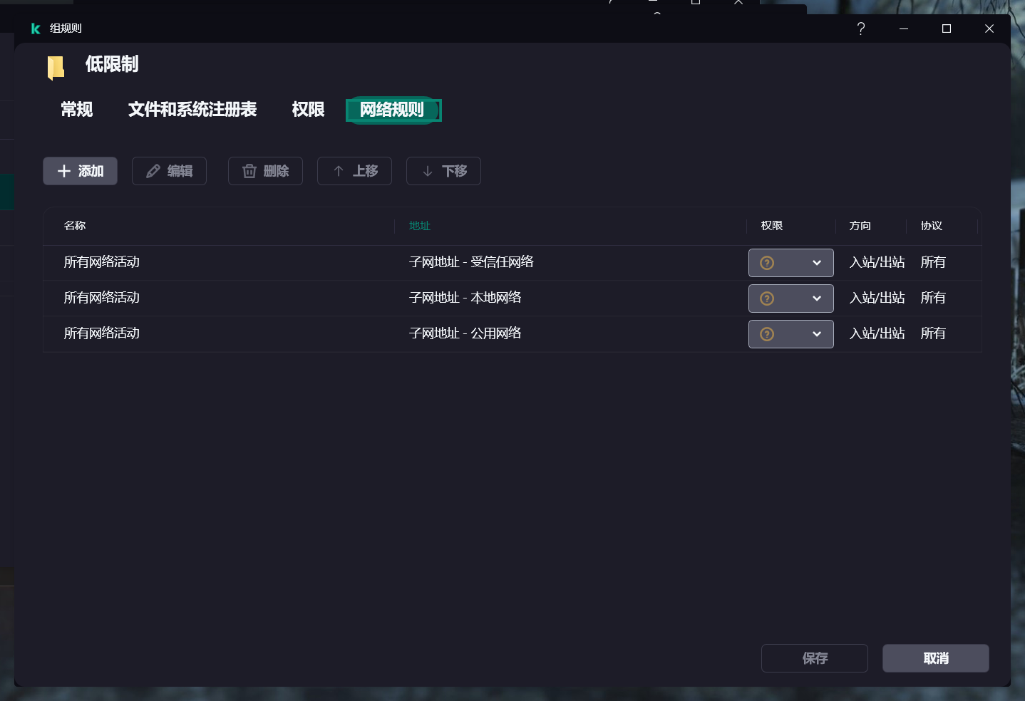Click the permission question-mark badge for 本地网络 row
The image size is (1025, 701).
(766, 298)
